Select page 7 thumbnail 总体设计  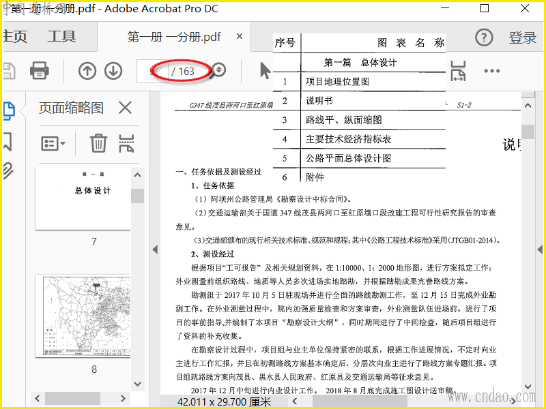[x=83, y=199]
